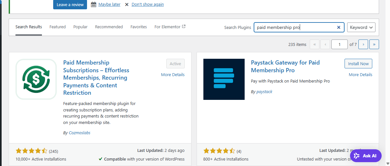Click the Maybe later calendar icon
This screenshot has height=166, width=390.
(93, 4)
